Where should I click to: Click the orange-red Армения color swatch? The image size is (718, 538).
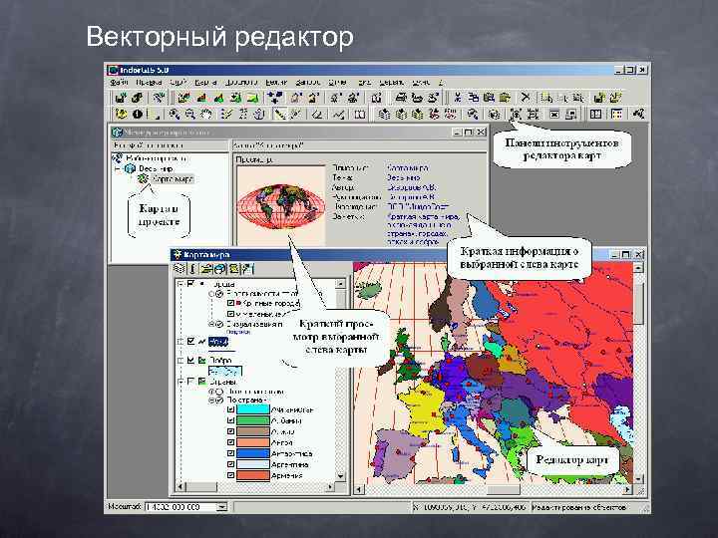pyautogui.click(x=252, y=475)
